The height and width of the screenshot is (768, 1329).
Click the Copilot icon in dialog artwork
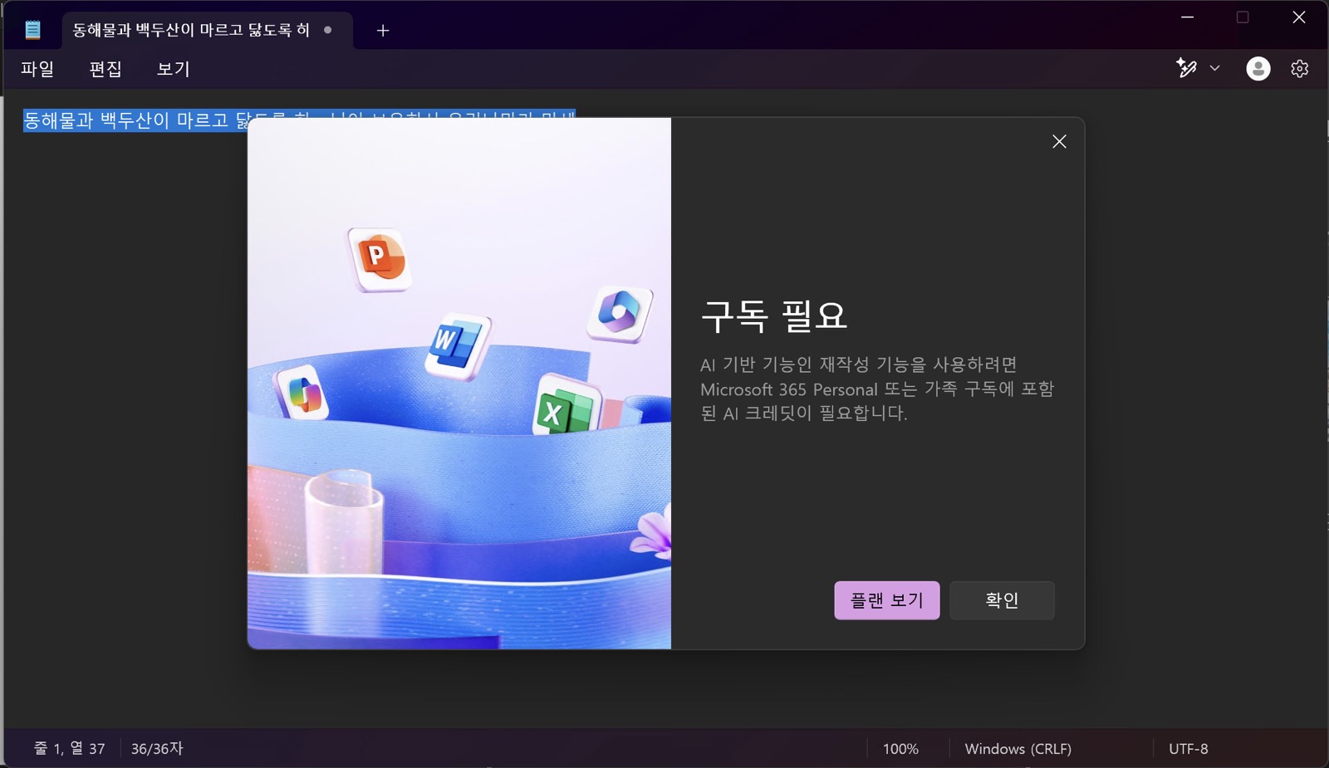[x=302, y=392]
